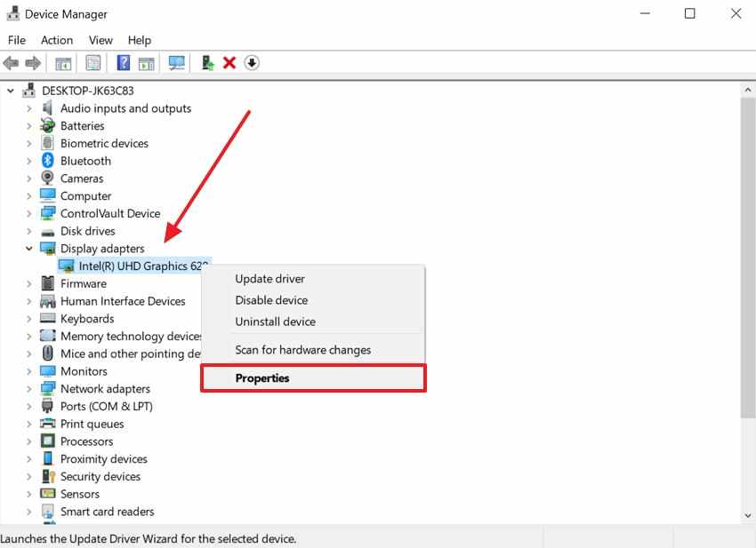Expand the Human Interface Devices chevron

coord(29,300)
